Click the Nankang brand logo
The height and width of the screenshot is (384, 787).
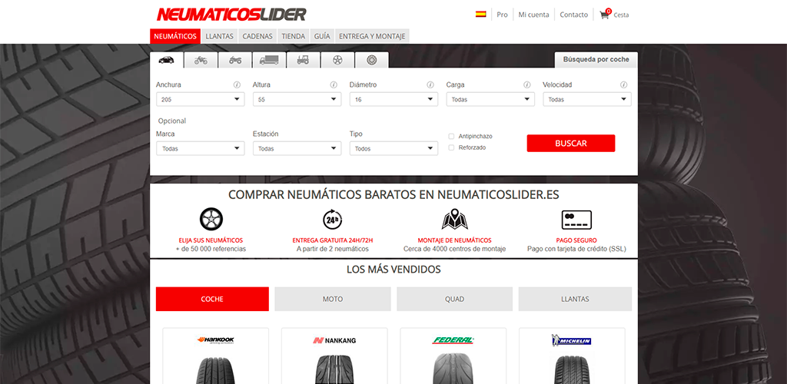(334, 340)
